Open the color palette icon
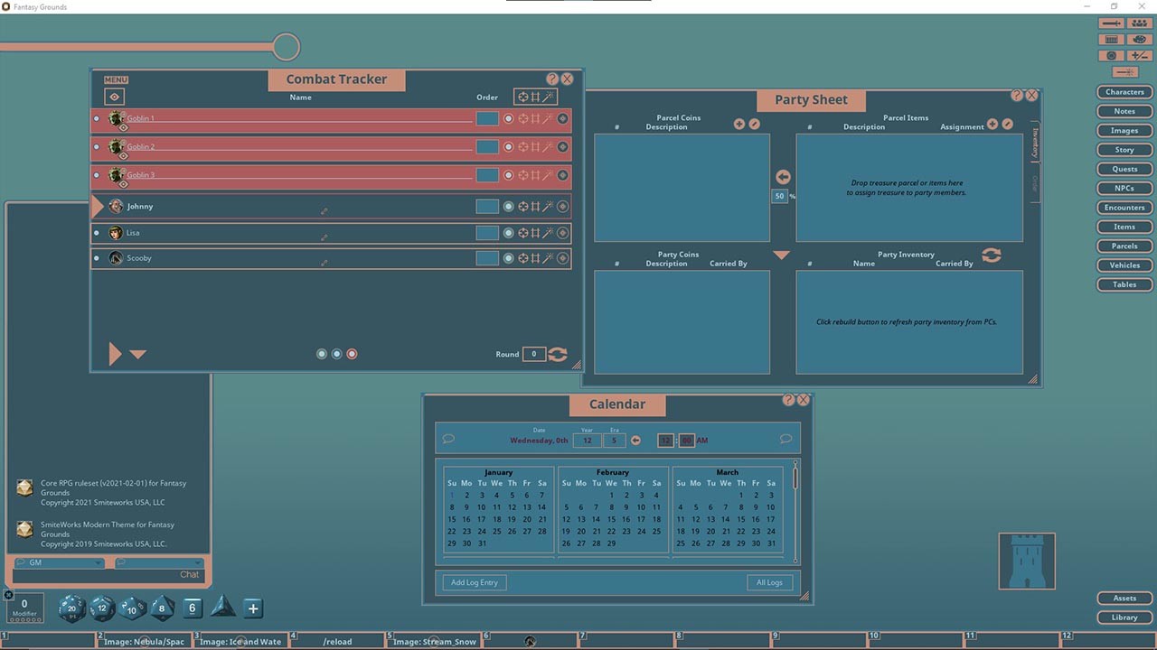 click(1138, 40)
